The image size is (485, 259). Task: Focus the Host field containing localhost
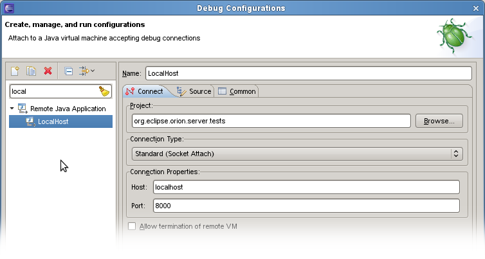(306, 187)
